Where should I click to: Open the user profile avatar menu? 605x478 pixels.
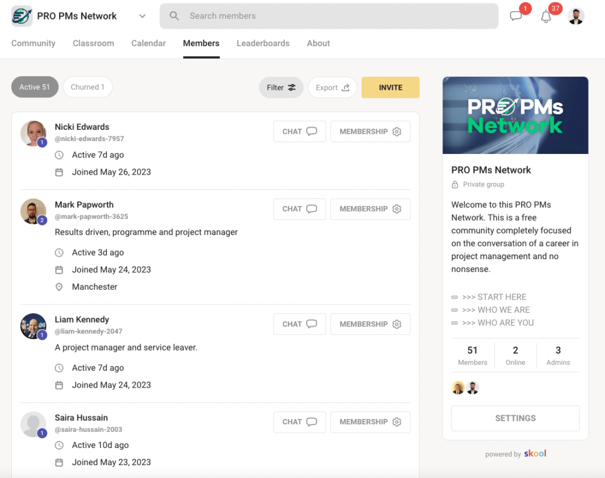(575, 16)
